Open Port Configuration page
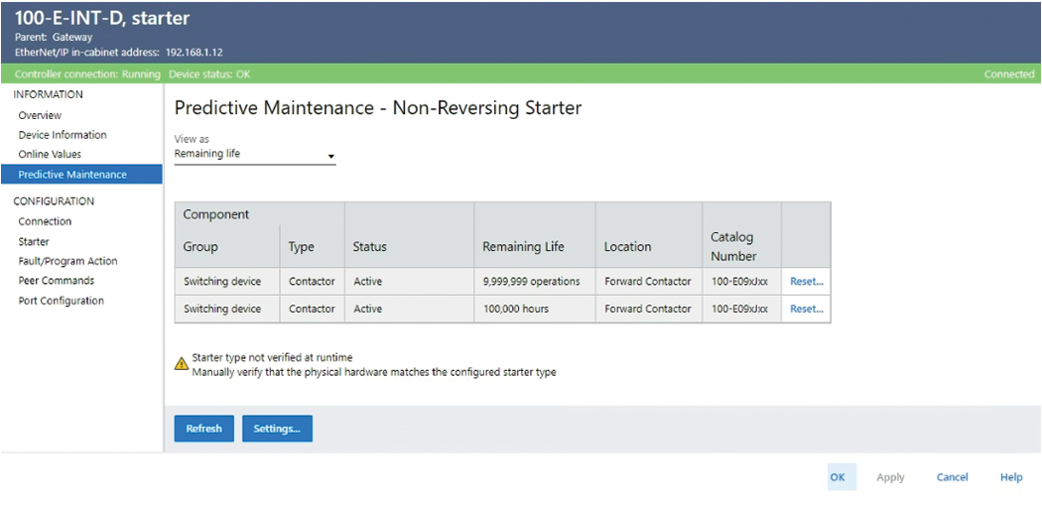Viewport: 1042px width, 505px height. click(62, 301)
